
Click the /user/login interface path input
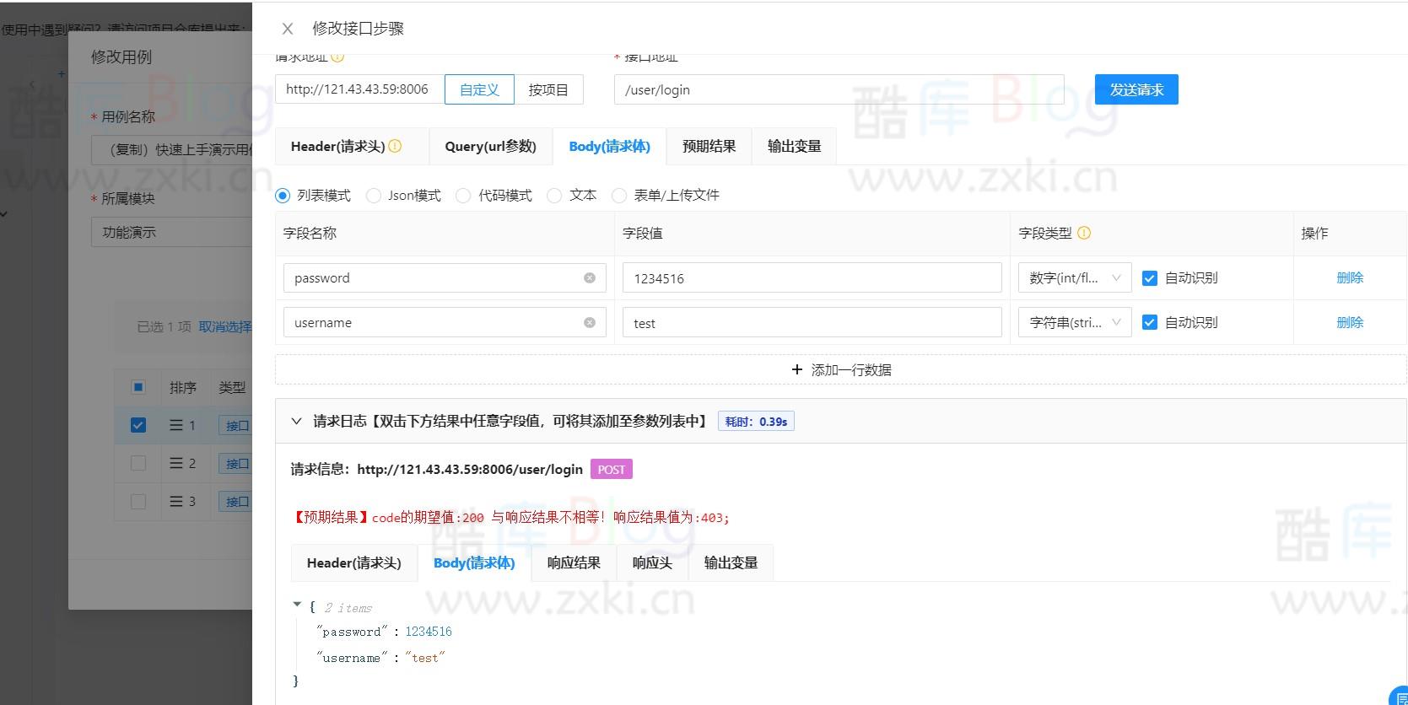[839, 89]
